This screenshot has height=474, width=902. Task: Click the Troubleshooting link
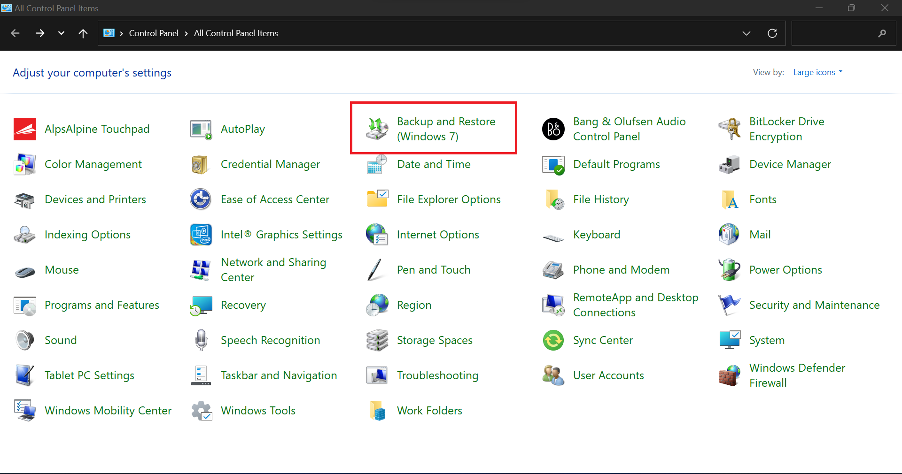click(x=437, y=375)
